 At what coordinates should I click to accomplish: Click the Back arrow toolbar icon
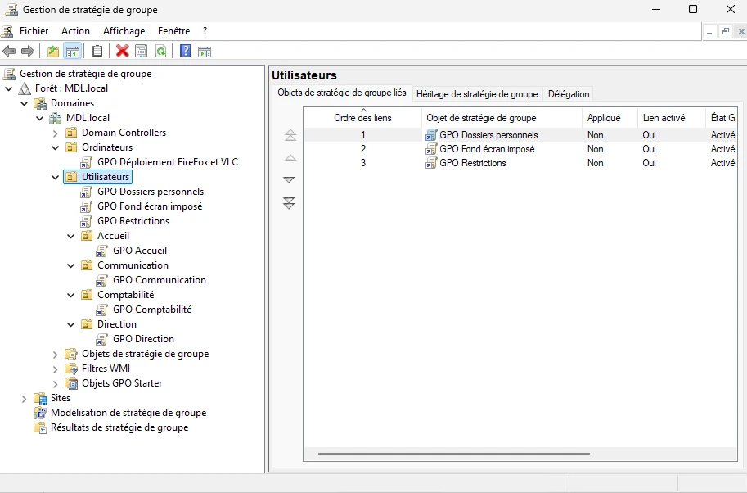[9, 51]
